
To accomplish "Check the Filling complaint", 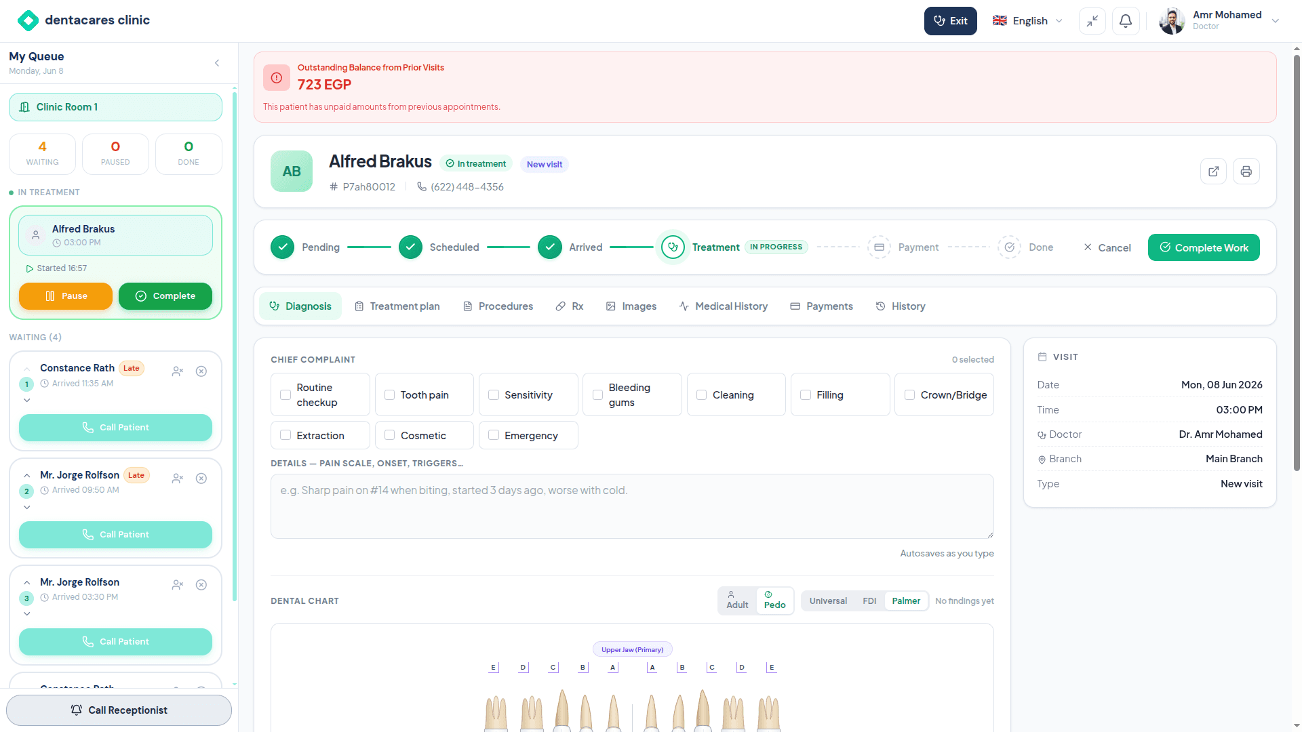I will pyautogui.click(x=806, y=395).
